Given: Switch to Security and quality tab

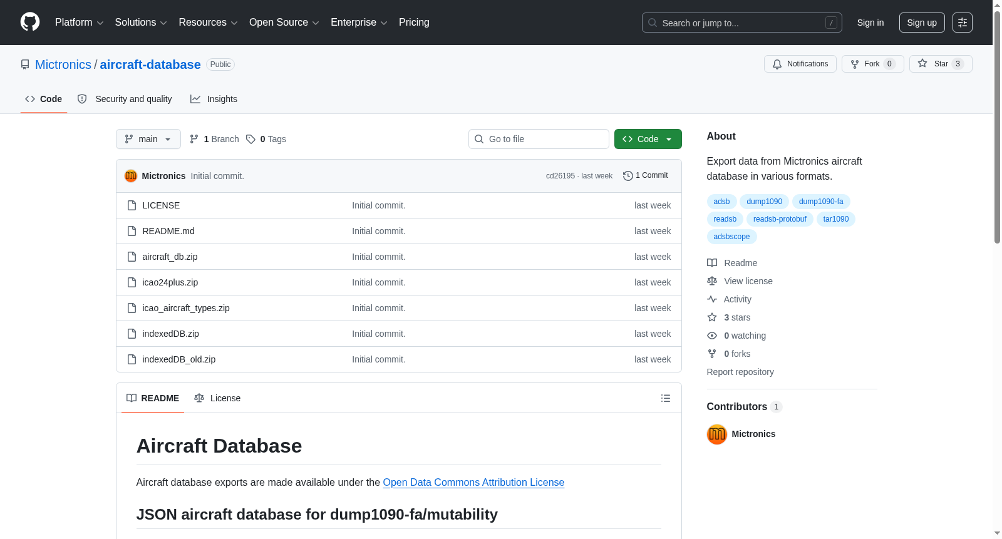Looking at the screenshot, I should coord(125,99).
